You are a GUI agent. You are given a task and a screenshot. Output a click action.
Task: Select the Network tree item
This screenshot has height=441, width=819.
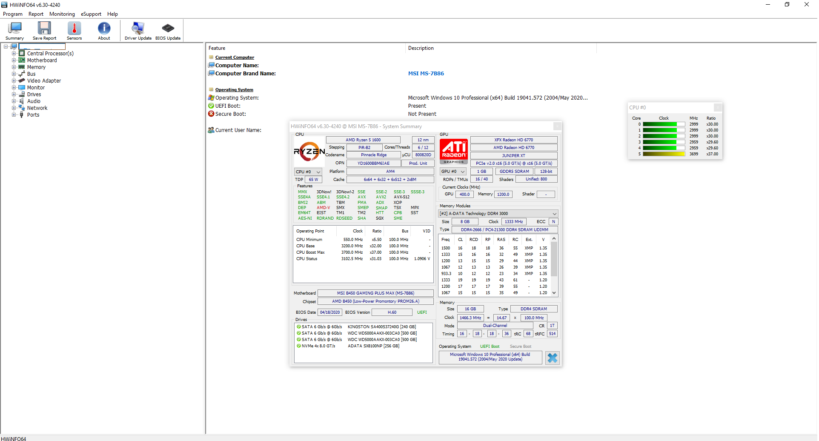(37, 108)
